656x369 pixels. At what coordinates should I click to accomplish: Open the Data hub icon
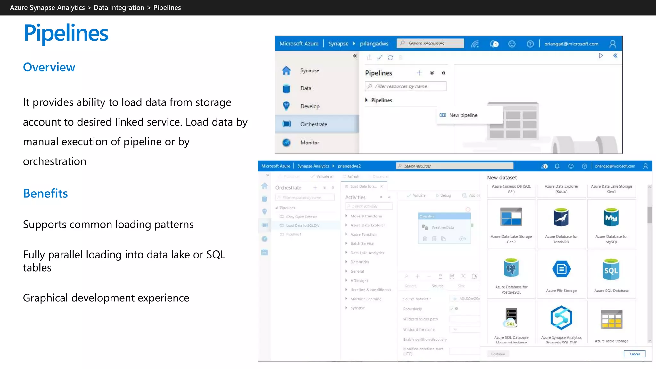(286, 88)
